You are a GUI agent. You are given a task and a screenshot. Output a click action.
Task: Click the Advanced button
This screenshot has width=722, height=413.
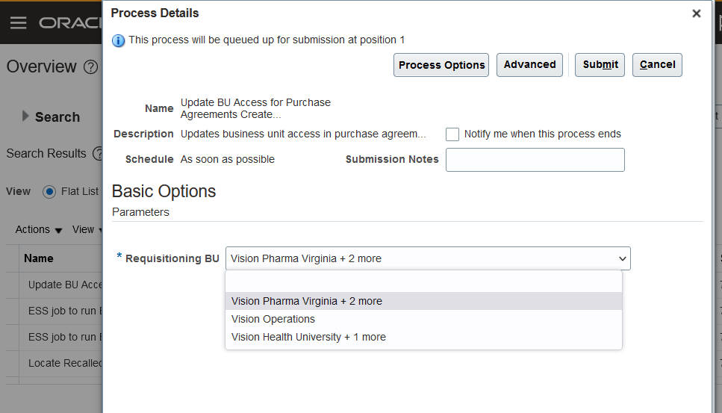pyautogui.click(x=529, y=65)
